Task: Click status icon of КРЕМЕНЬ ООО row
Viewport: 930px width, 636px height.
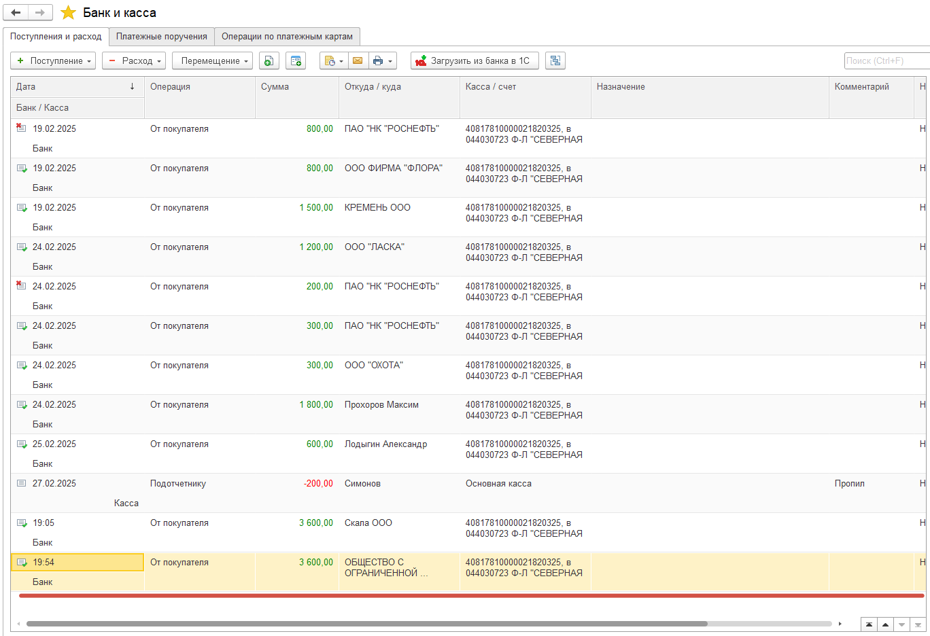Action: point(22,207)
